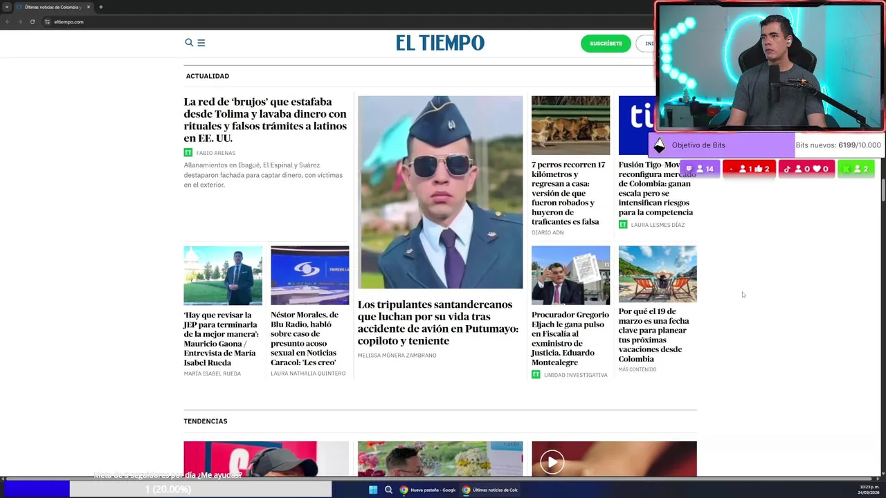Expand the tab search dropdown arrow
Viewport: 886px width, 498px height.
(6, 7)
